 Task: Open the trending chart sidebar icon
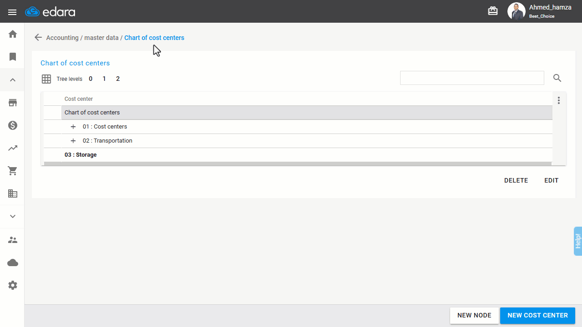[x=13, y=148]
